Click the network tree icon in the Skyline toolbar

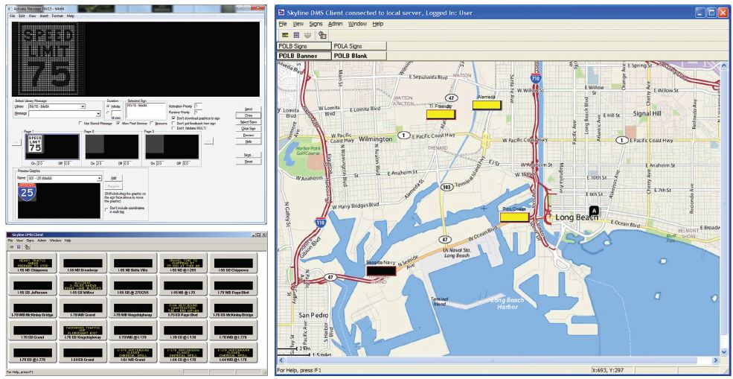coord(322,35)
